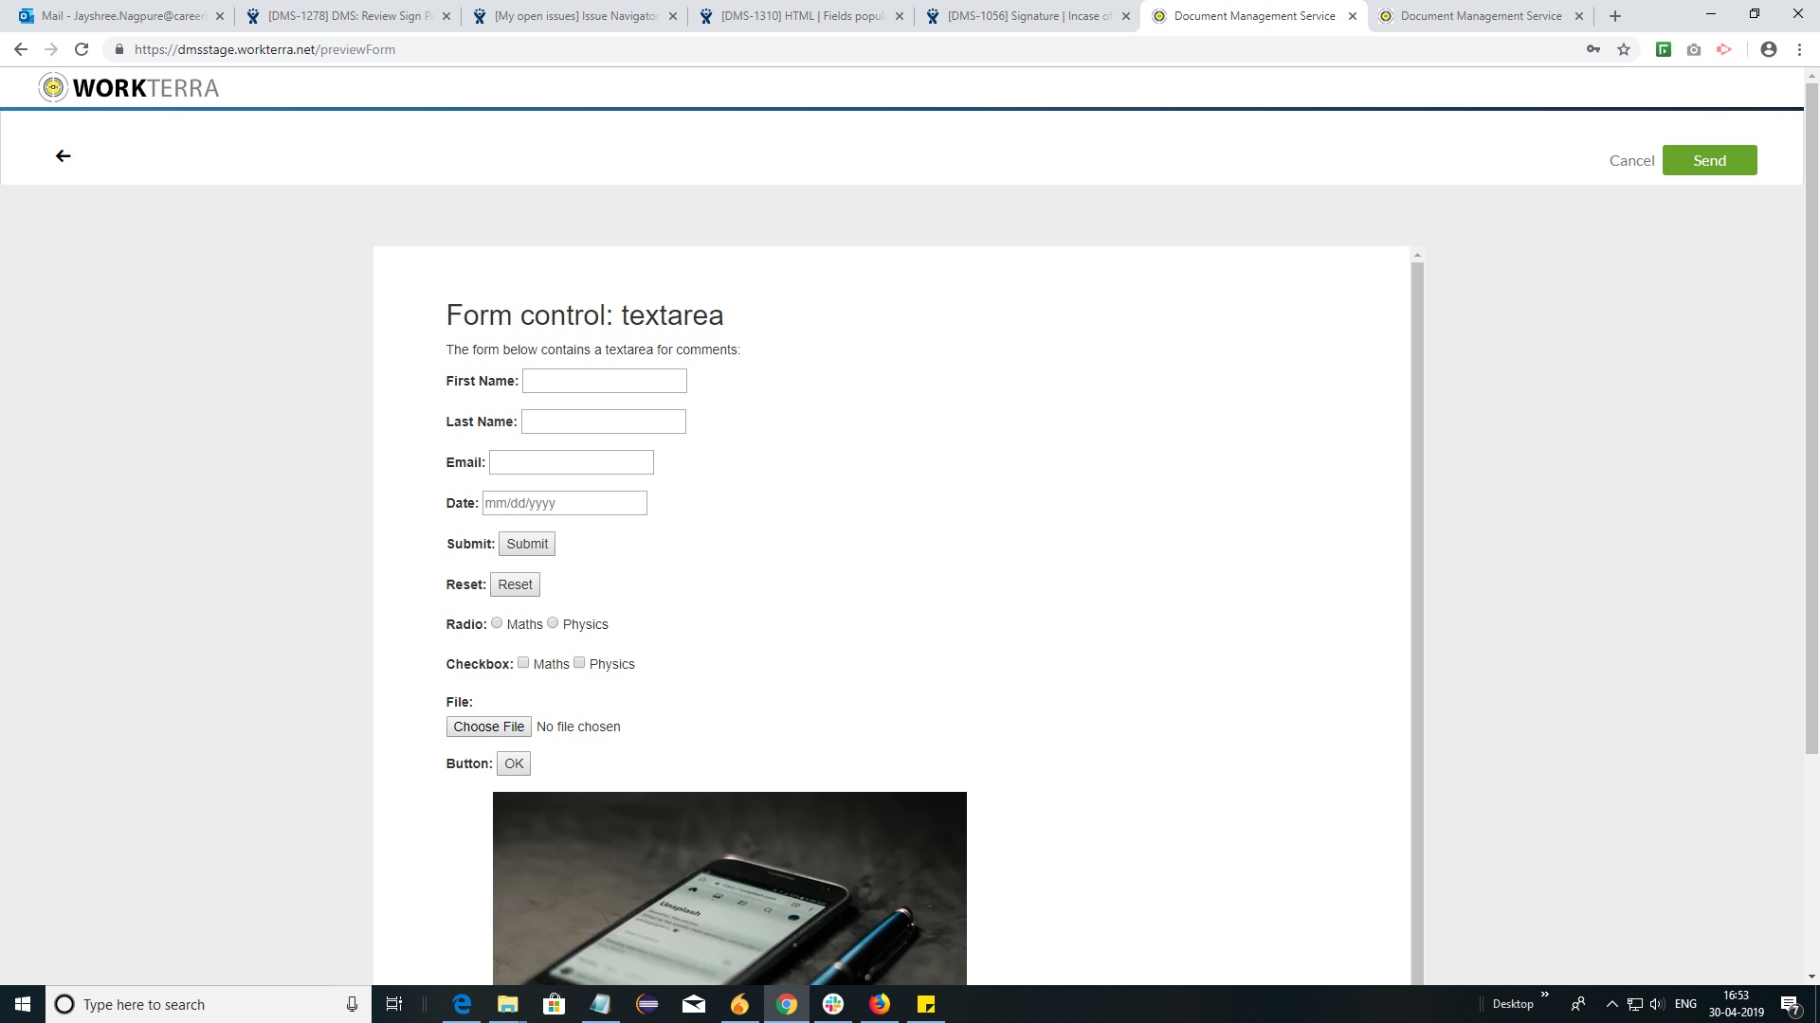Switch to the last Document Management Service tab
Viewport: 1820px width, 1023px height.
(x=1481, y=16)
